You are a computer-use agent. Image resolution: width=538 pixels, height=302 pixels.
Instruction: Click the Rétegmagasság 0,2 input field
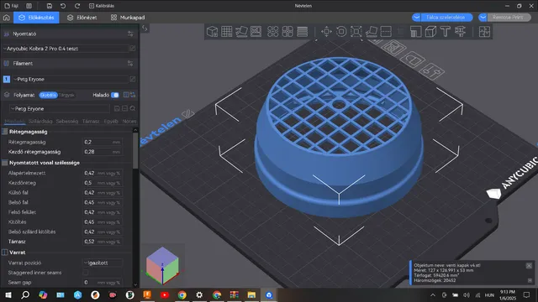103,142
